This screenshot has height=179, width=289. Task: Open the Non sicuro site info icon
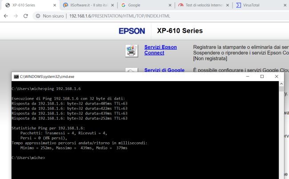[x=38, y=16]
